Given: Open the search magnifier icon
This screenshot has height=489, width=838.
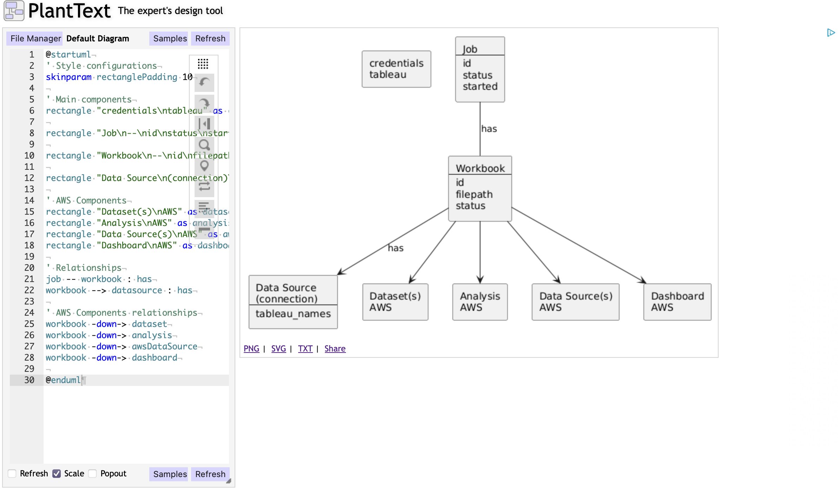Looking at the screenshot, I should pos(204,145).
